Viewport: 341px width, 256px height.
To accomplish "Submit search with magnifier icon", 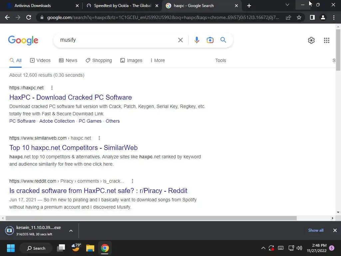I will (223, 40).
